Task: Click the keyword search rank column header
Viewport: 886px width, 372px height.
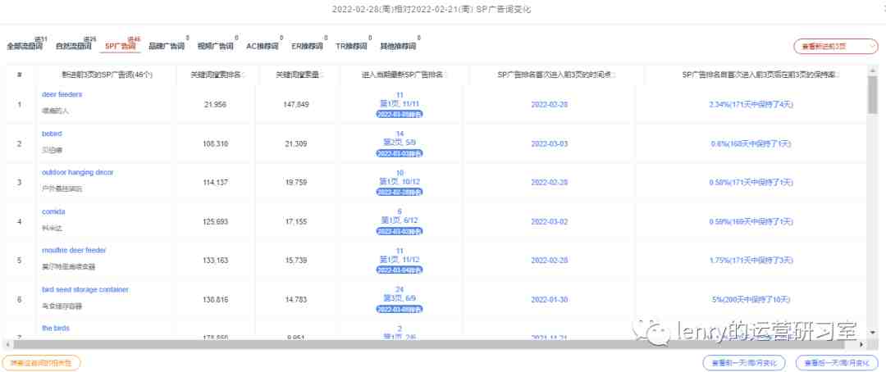Action: [217, 75]
